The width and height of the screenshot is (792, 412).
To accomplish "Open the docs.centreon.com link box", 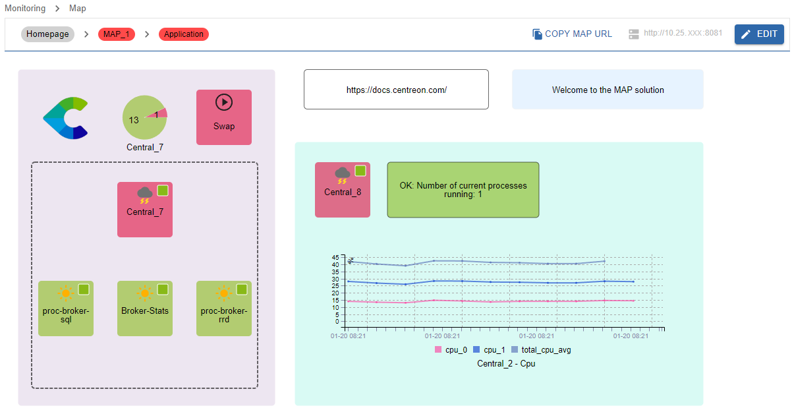I will 396,90.
